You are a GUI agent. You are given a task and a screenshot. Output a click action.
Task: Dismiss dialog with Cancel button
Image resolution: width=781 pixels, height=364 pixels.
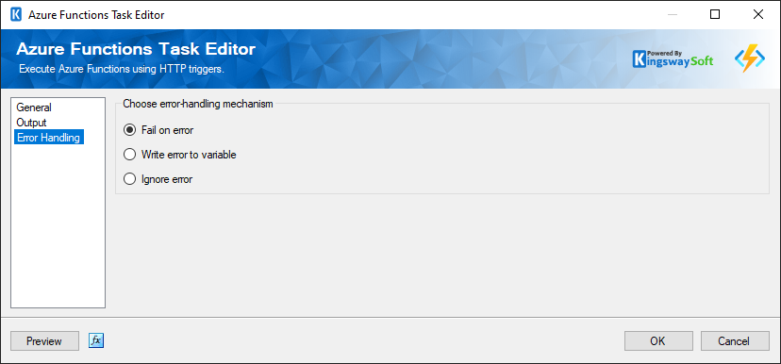tap(735, 341)
